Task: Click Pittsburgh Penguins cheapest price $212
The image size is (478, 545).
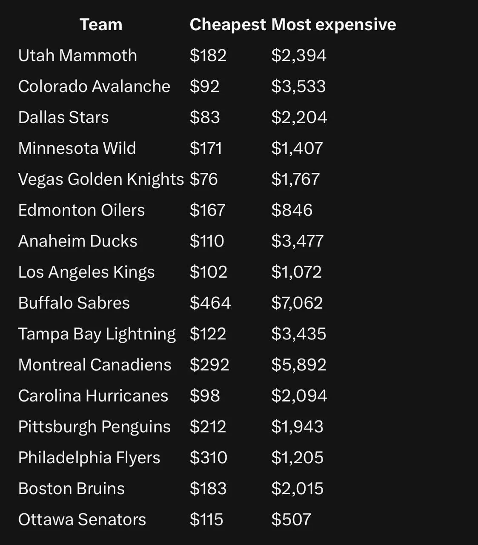Action: [x=208, y=427]
